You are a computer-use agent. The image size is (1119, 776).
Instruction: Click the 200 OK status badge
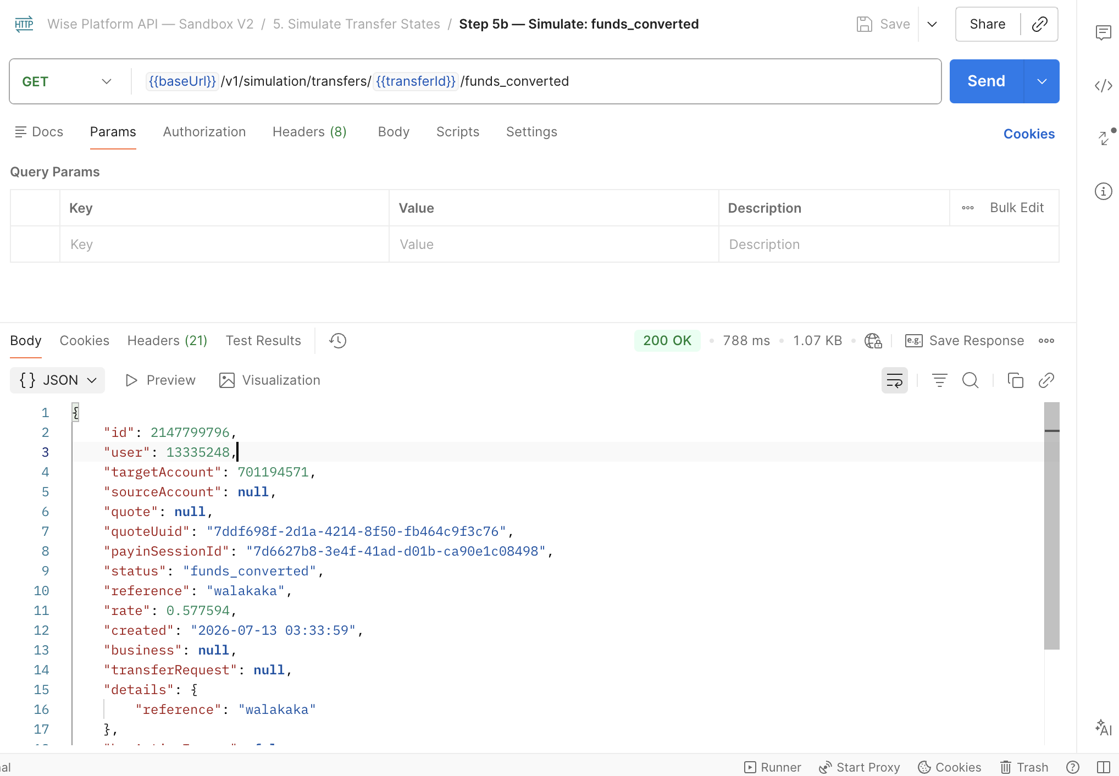pos(667,341)
